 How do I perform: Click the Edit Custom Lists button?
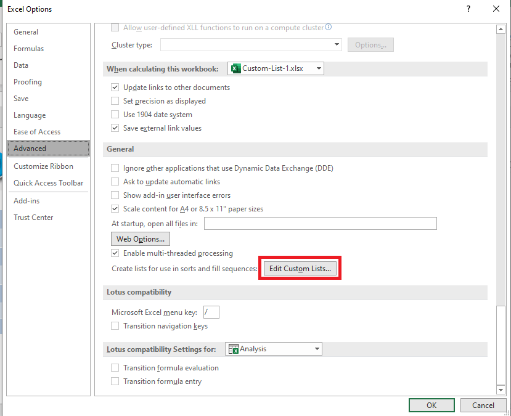(x=300, y=269)
